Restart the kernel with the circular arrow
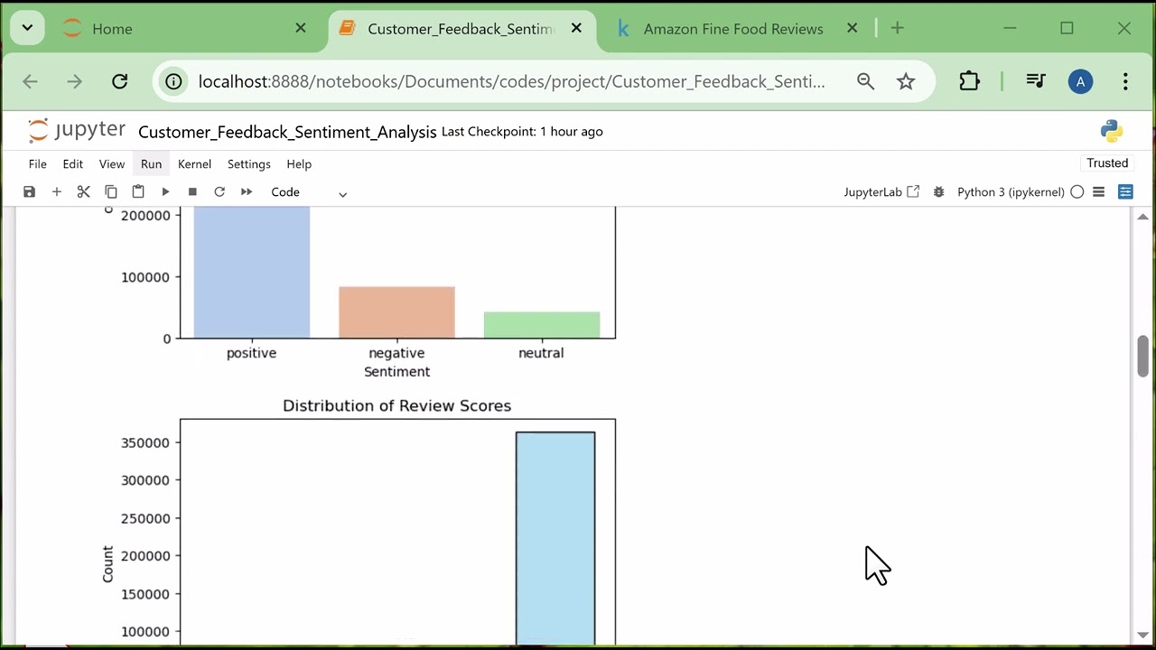This screenshot has width=1156, height=650. (x=219, y=191)
